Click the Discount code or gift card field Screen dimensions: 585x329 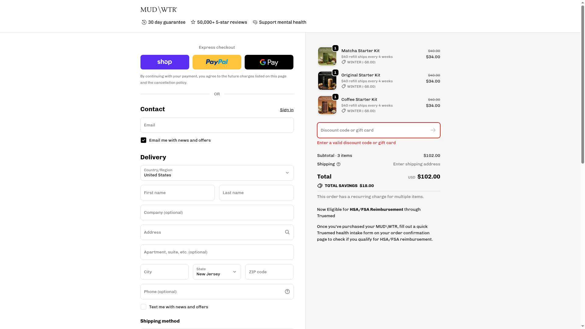coord(372,130)
